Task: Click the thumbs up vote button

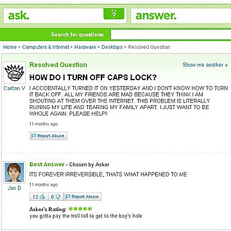Action: point(39,196)
